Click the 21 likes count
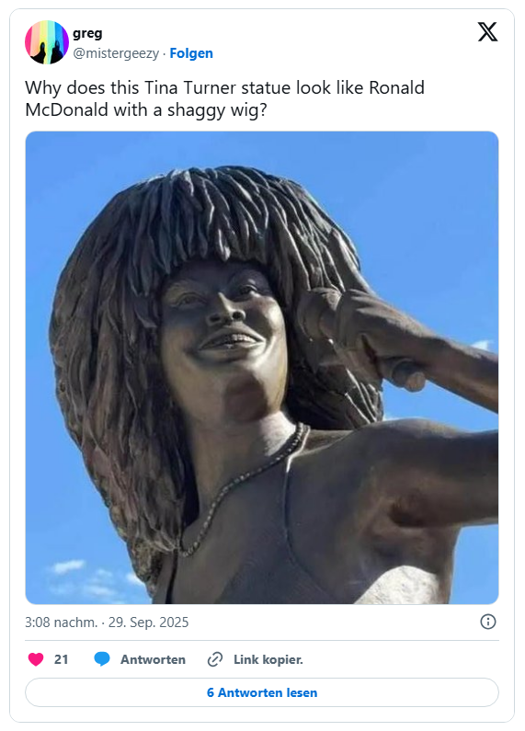 pyautogui.click(x=61, y=659)
